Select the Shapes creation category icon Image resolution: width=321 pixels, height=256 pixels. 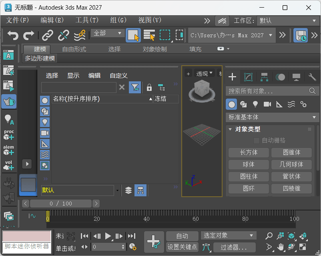pyautogui.click(x=244, y=104)
